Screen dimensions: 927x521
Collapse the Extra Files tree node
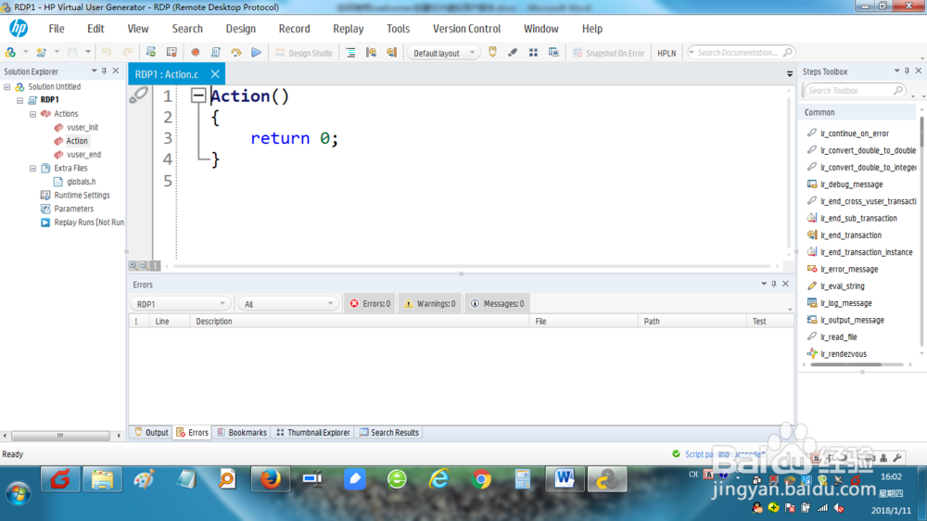pos(33,168)
